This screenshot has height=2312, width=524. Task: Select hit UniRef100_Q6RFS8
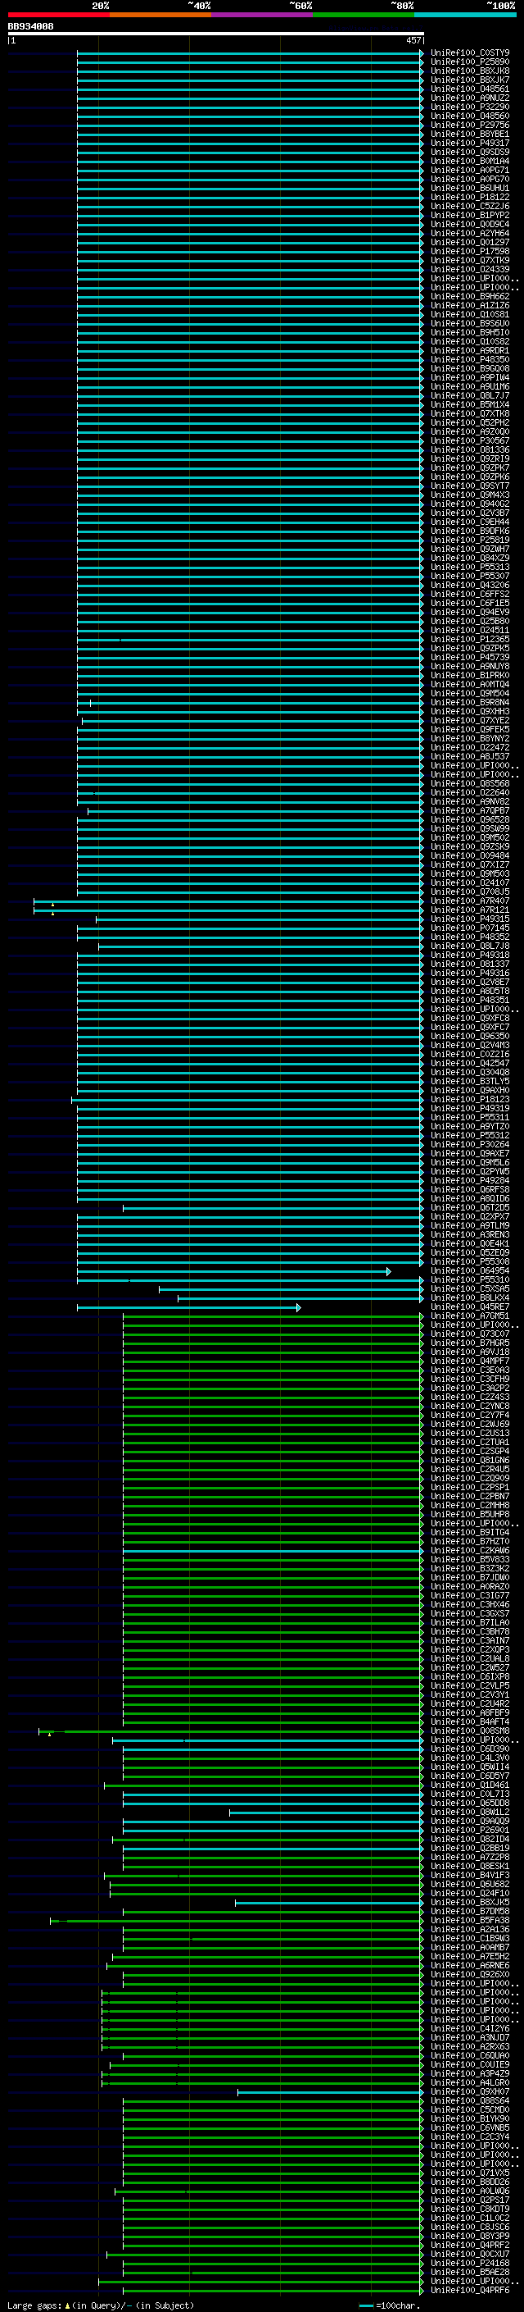click(470, 1190)
